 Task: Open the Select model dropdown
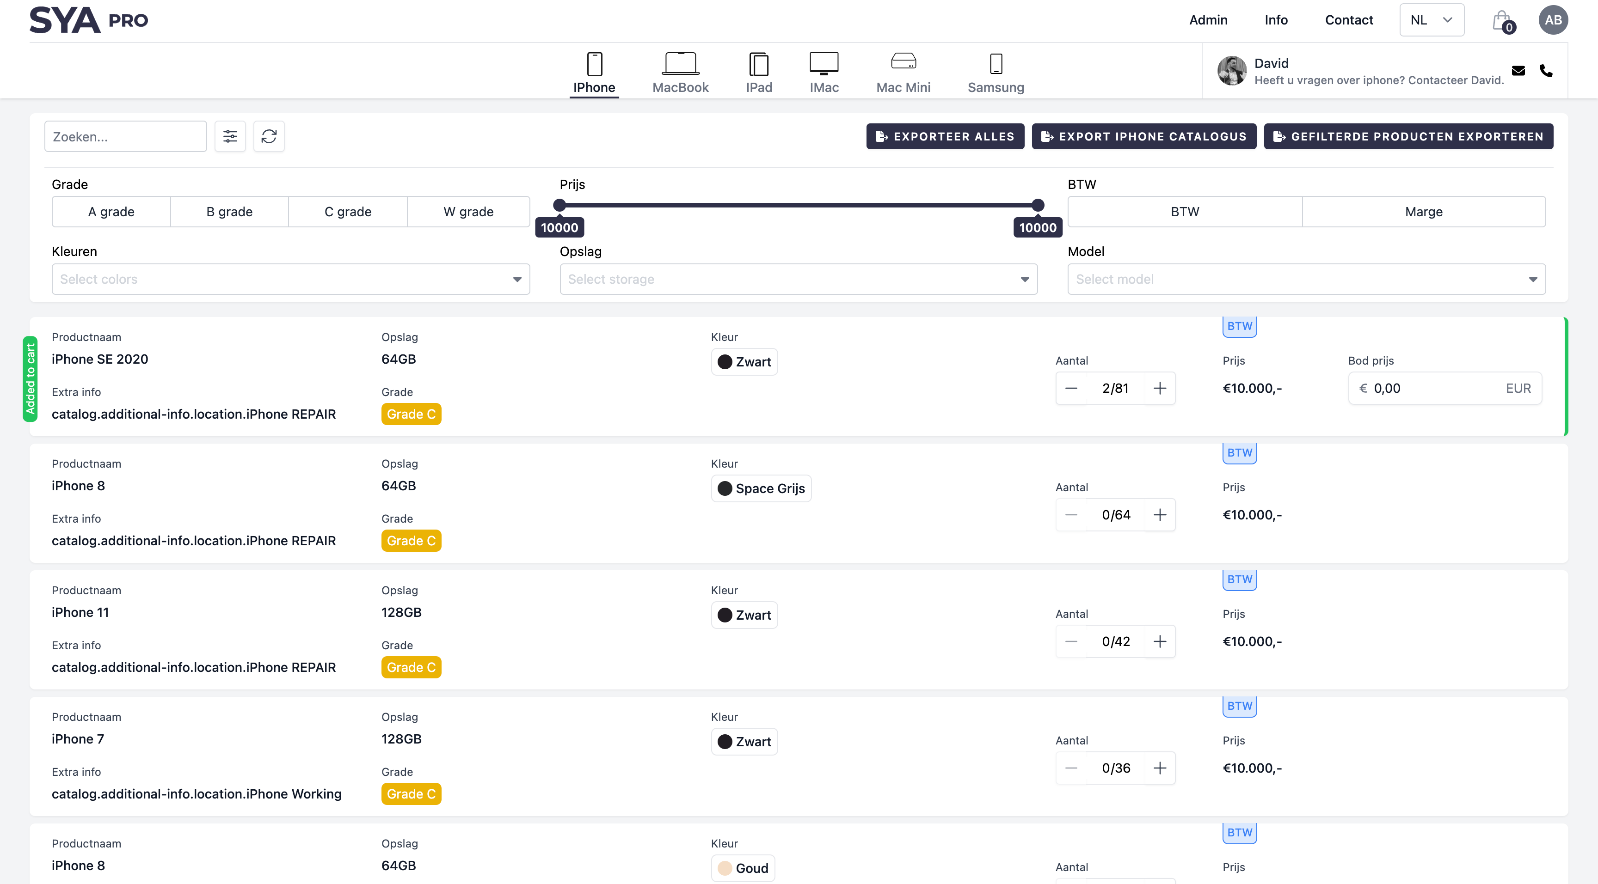click(1306, 279)
